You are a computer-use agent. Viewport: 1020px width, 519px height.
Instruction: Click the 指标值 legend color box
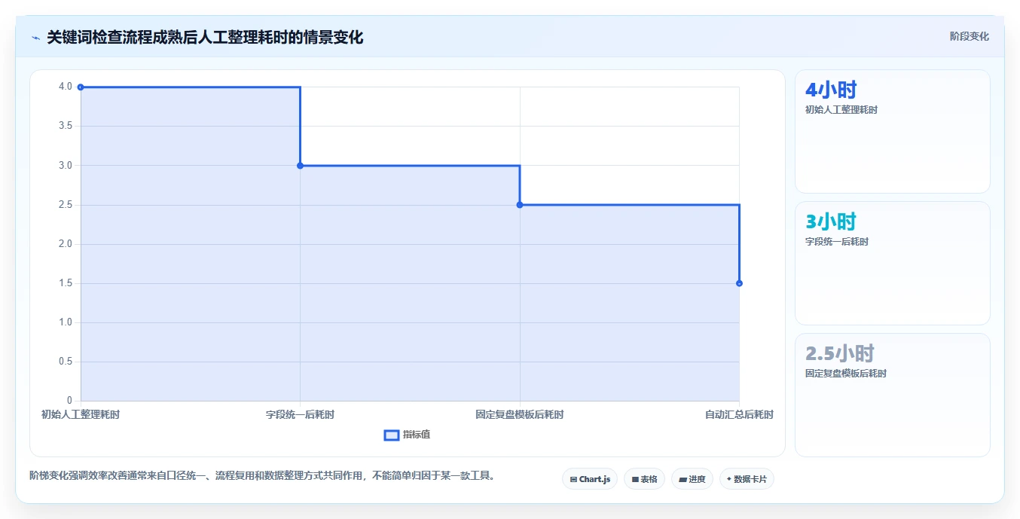click(x=392, y=435)
